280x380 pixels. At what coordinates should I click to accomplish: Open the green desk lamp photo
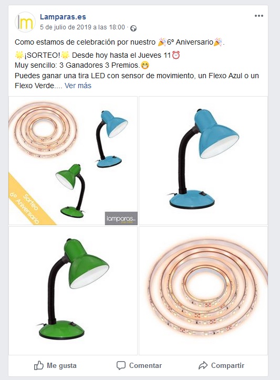pos(73,291)
